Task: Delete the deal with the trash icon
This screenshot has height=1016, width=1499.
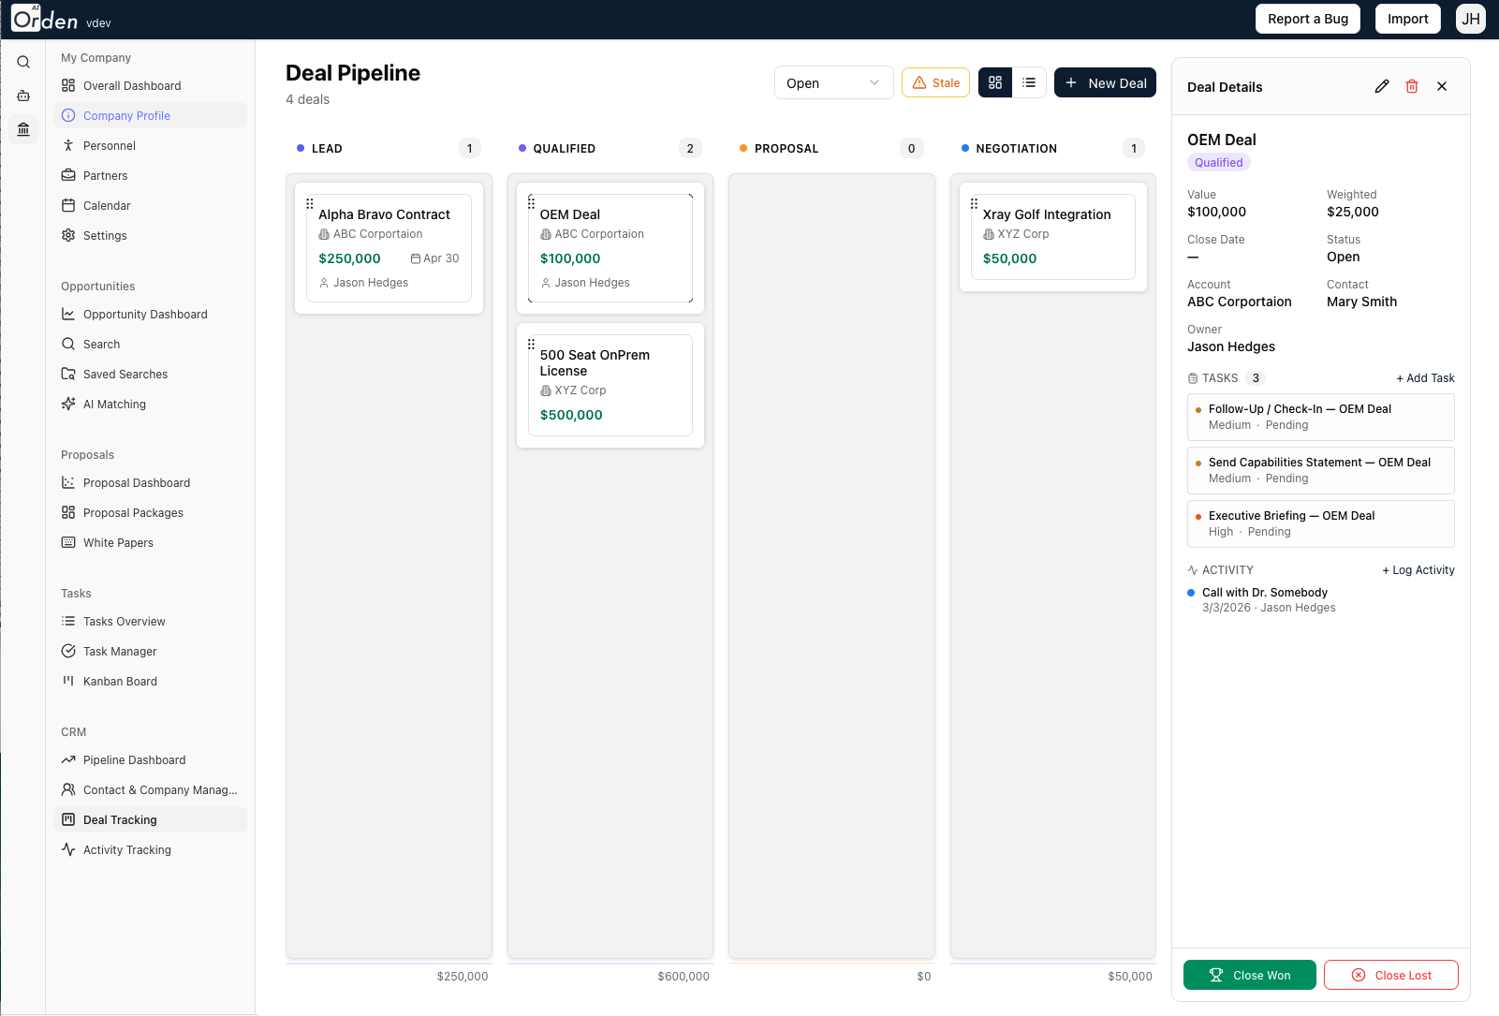Action: 1412,86
